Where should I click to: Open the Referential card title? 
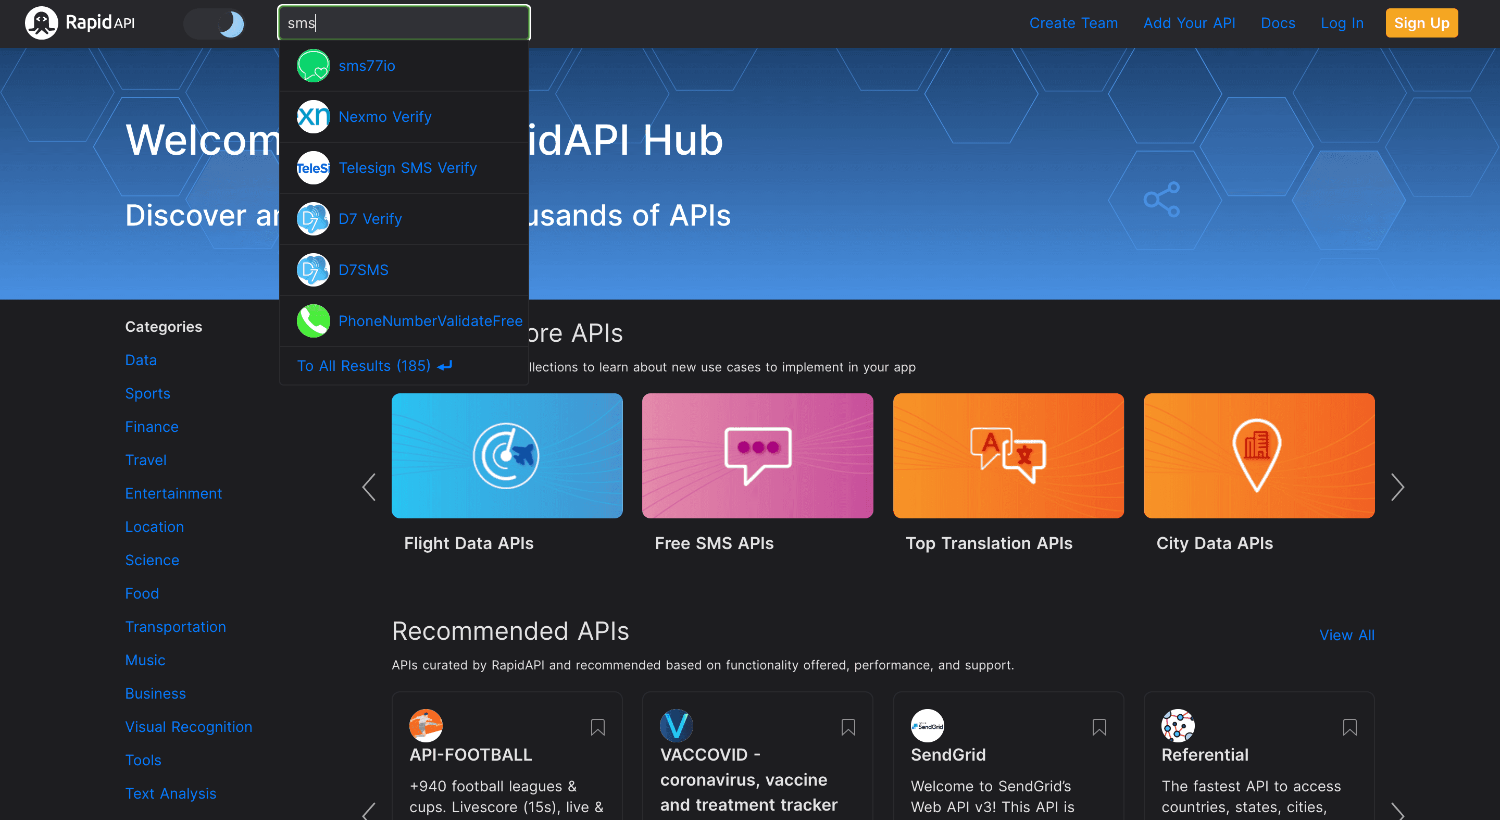pyautogui.click(x=1205, y=755)
